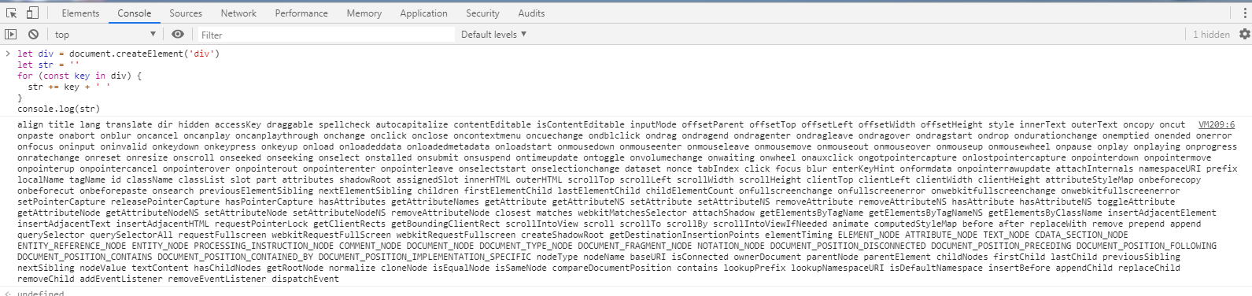Open the Network tab
The height and width of the screenshot is (296, 1252).
238,13
